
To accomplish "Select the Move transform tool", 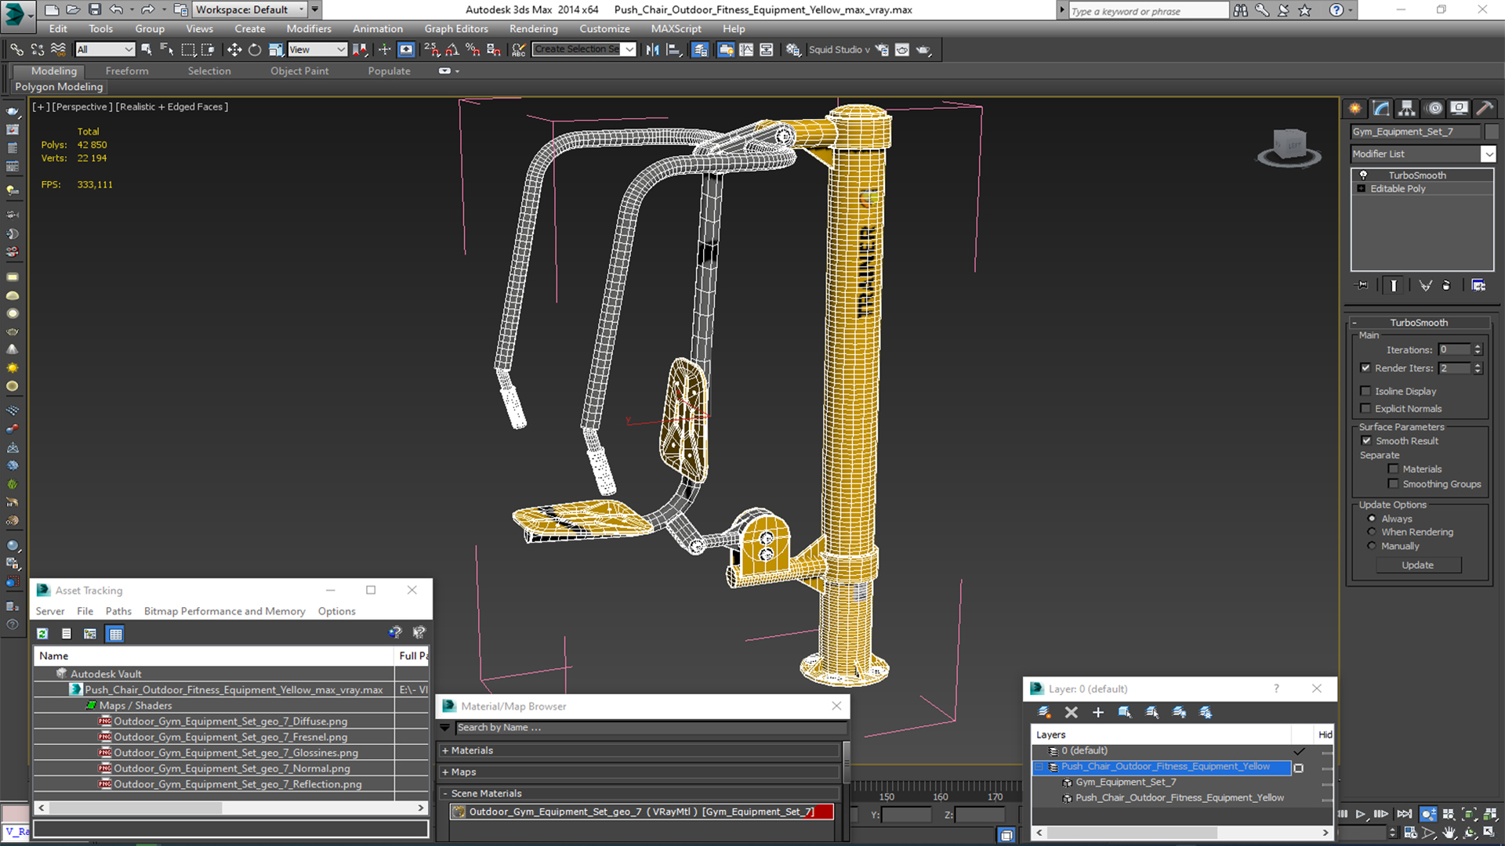I will pos(234,49).
